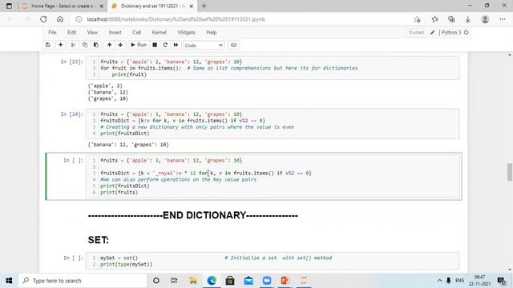The width and height of the screenshot is (513, 288).
Task: Click the 'print(fruits)' line in active cell
Action: (119, 192)
